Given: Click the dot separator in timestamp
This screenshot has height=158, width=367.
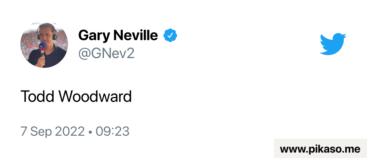Looking at the screenshot, I should click(x=90, y=132).
